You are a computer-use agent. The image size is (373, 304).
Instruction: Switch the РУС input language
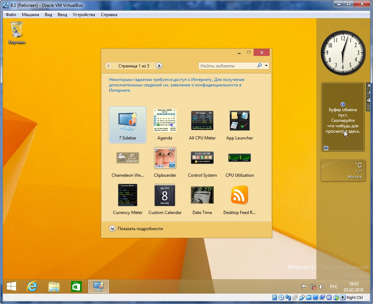coord(334,287)
